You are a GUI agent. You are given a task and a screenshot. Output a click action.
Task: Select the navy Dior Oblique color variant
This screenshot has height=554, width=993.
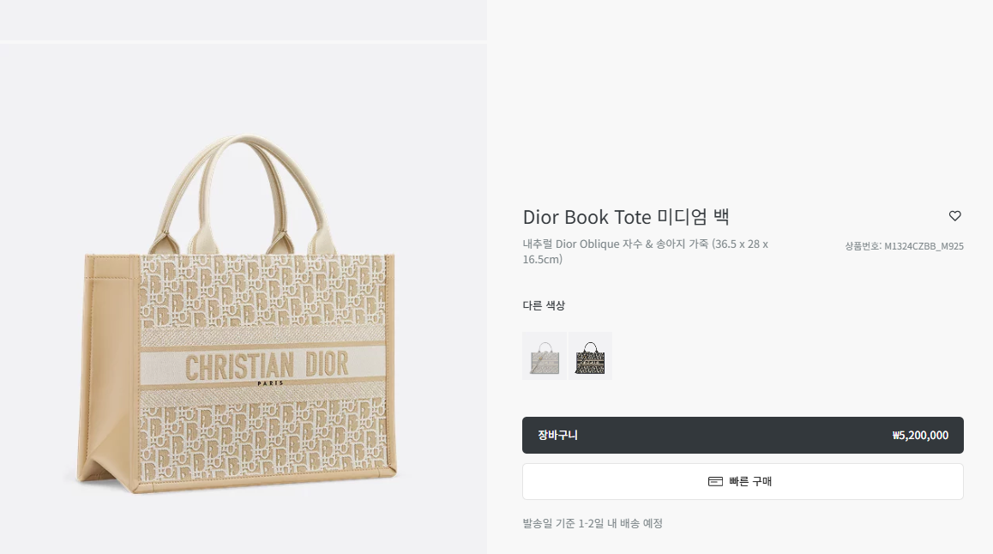pos(590,356)
